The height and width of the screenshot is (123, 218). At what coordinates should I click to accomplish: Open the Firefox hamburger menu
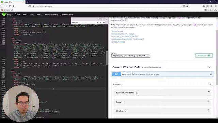(216, 6)
